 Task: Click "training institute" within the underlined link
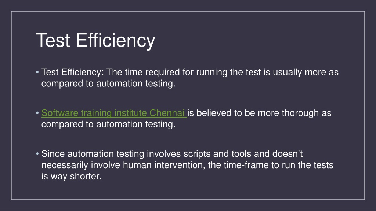[x=114, y=113]
